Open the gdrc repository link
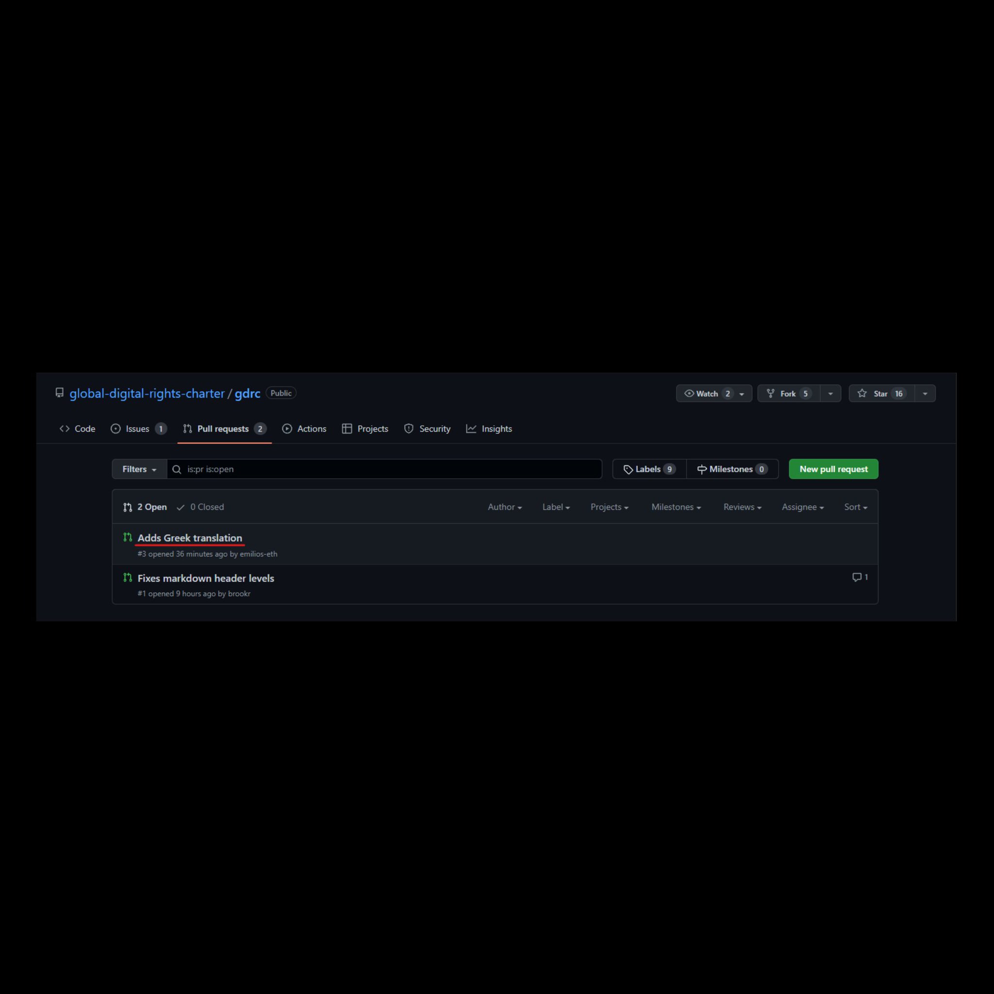 248,394
